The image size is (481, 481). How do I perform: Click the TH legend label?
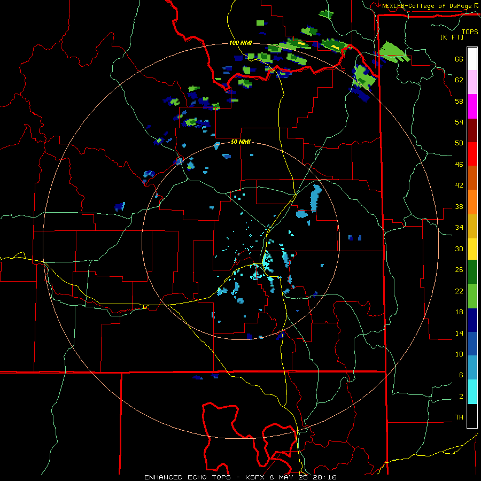(459, 417)
